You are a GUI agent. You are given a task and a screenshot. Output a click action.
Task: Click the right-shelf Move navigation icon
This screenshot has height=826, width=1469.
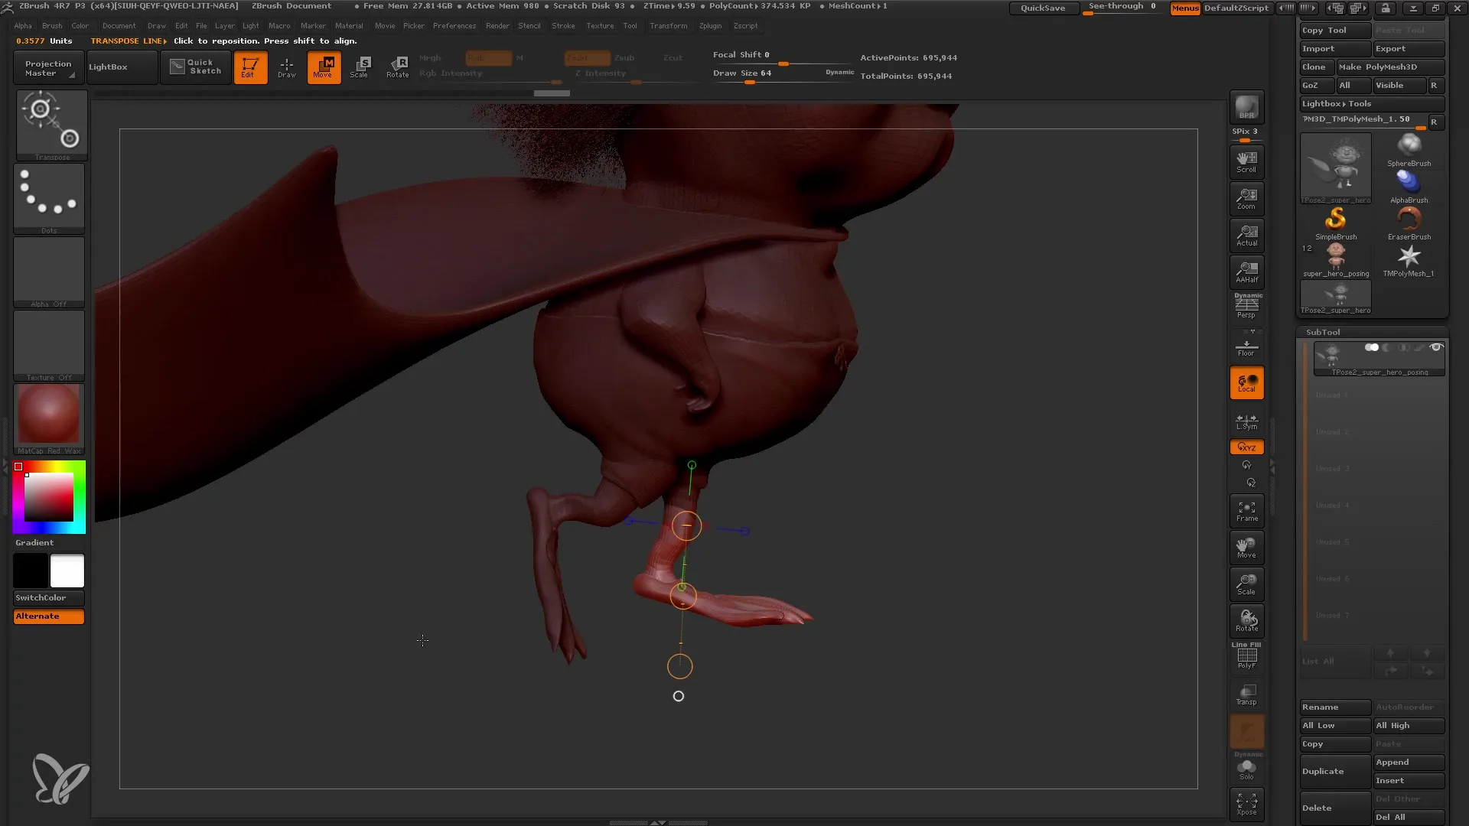pyautogui.click(x=1246, y=548)
